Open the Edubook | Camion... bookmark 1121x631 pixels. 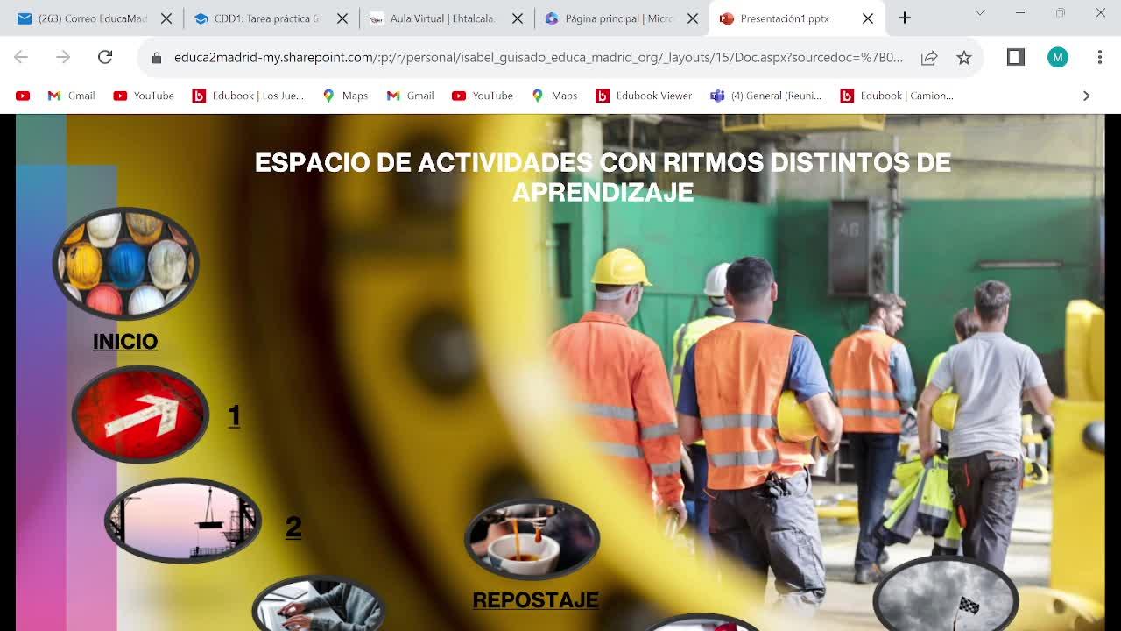tap(897, 96)
